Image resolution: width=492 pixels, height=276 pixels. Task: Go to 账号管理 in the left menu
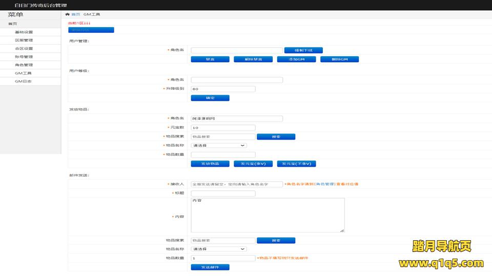click(24, 57)
